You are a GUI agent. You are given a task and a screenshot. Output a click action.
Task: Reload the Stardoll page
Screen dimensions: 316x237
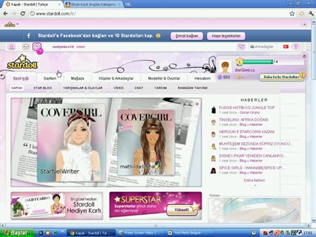tap(23, 13)
